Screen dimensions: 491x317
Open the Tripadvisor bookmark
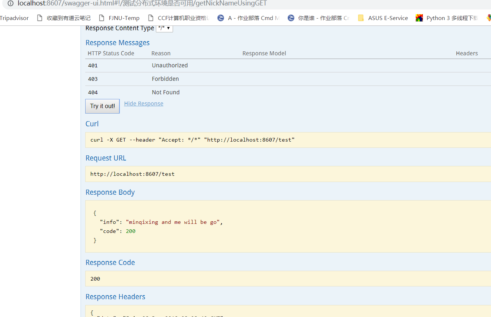(x=14, y=18)
